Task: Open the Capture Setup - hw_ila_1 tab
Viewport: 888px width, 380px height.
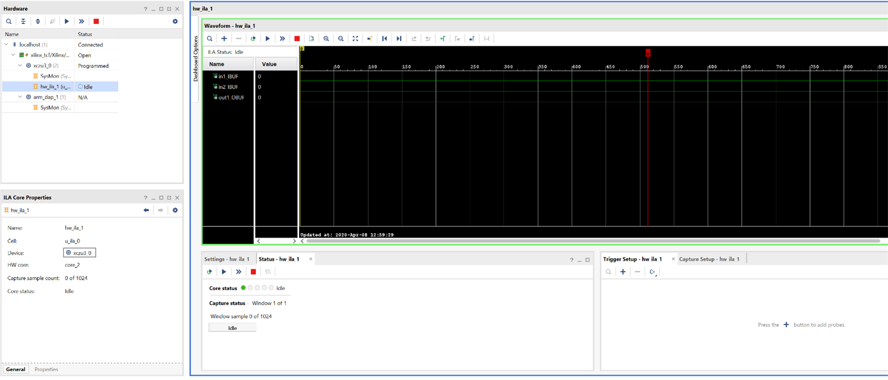Action: (709, 259)
